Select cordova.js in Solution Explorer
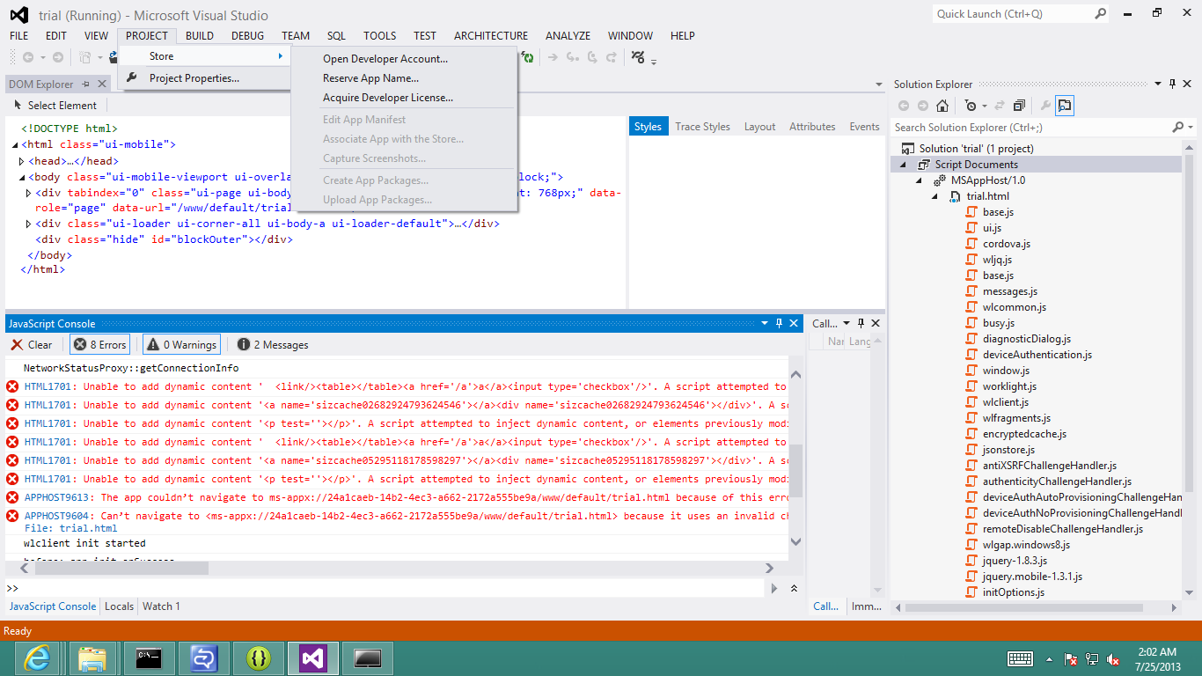The height and width of the screenshot is (676, 1202). coord(1007,244)
